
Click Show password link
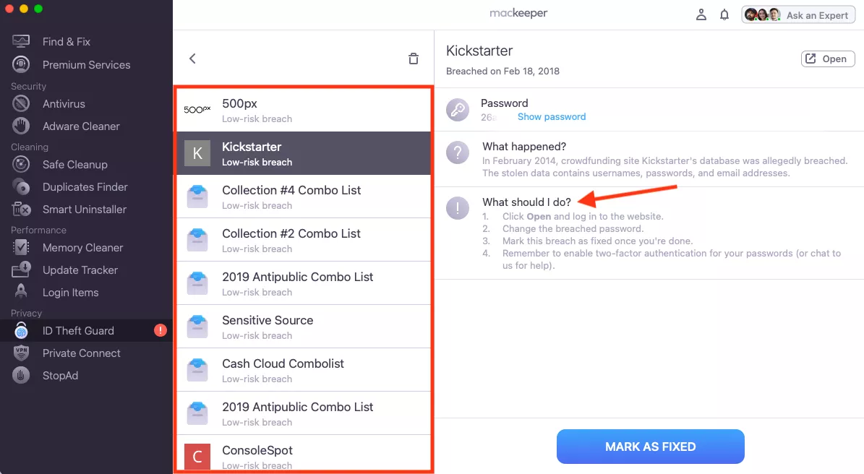pos(552,117)
